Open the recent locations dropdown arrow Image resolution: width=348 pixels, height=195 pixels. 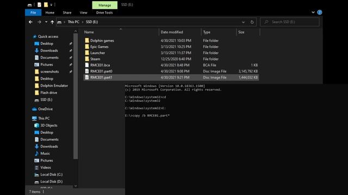pos(46,22)
